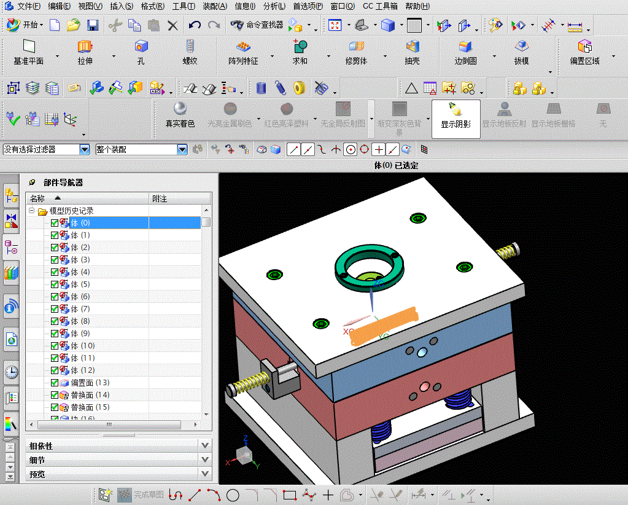Click the 附注 column header
Viewport: 628px width, 505px height.
180,198
